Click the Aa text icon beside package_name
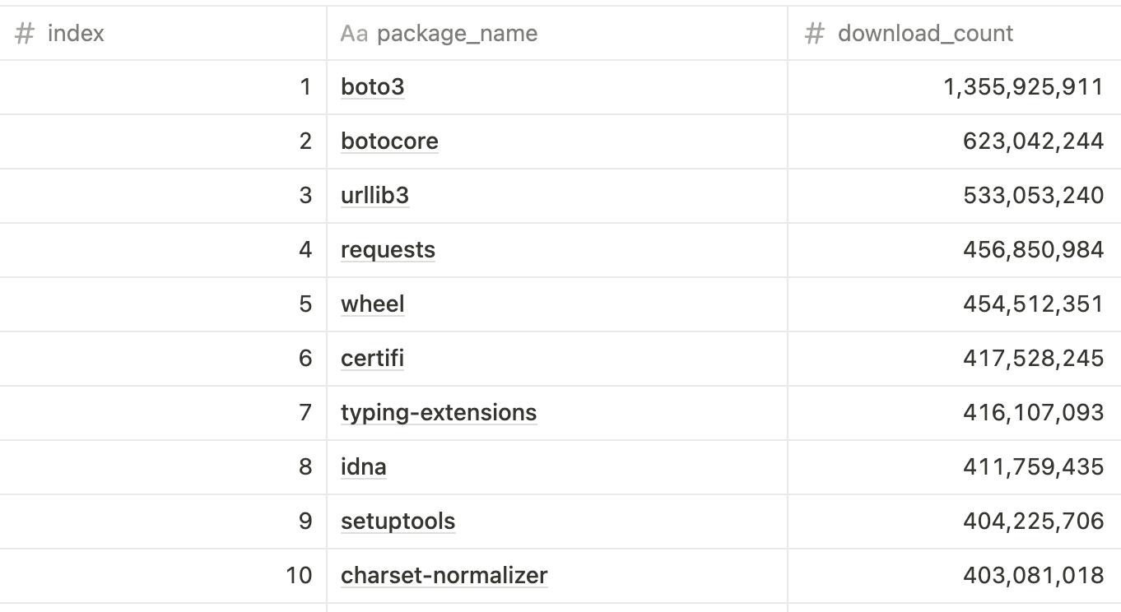Viewport: 1121px width, 612px height. (x=354, y=34)
